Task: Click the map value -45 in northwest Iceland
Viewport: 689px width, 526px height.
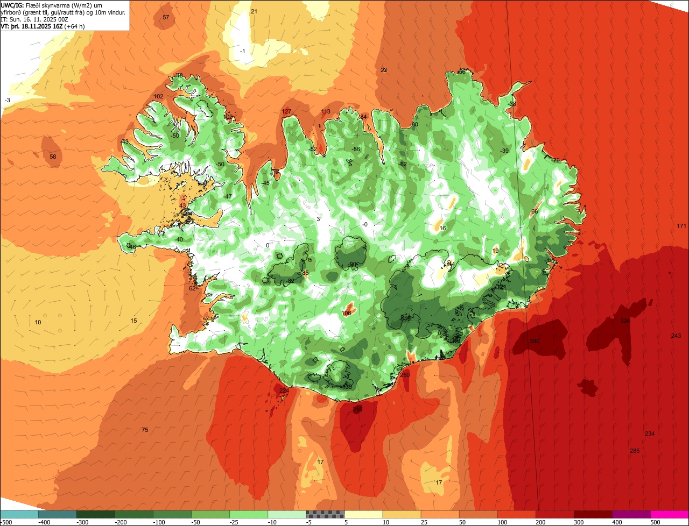Action: [x=265, y=183]
